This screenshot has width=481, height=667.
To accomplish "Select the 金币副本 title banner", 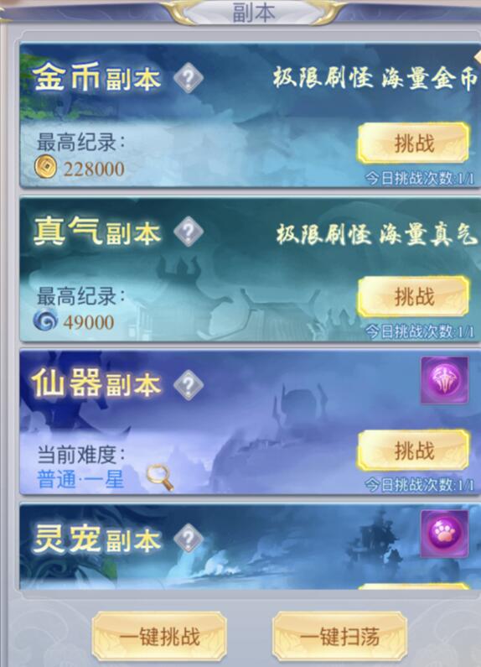I will point(97,78).
